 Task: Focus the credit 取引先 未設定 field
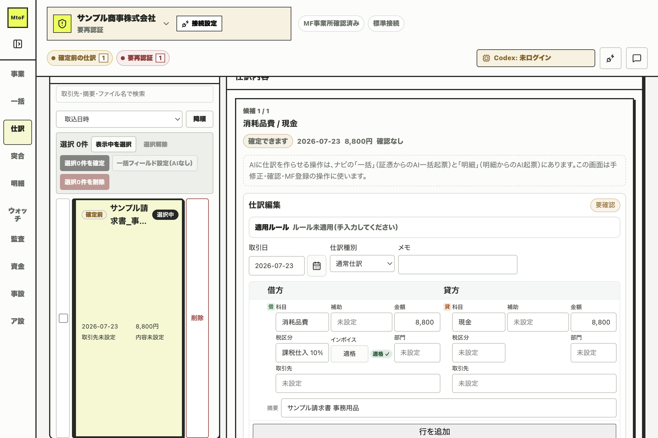click(534, 384)
